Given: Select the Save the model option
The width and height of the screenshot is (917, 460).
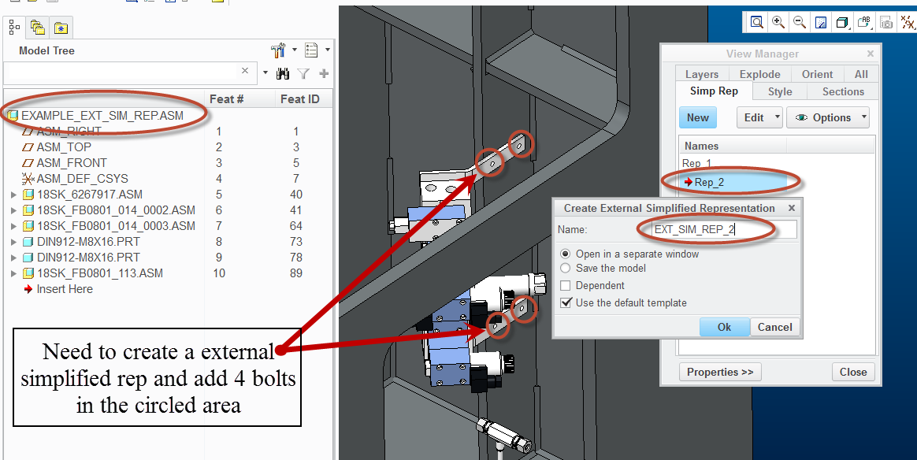Looking at the screenshot, I should click(x=565, y=268).
